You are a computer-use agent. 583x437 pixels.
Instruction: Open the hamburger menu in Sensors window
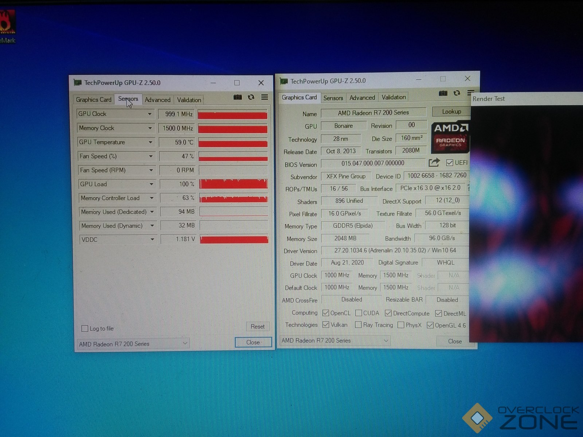[x=265, y=97]
